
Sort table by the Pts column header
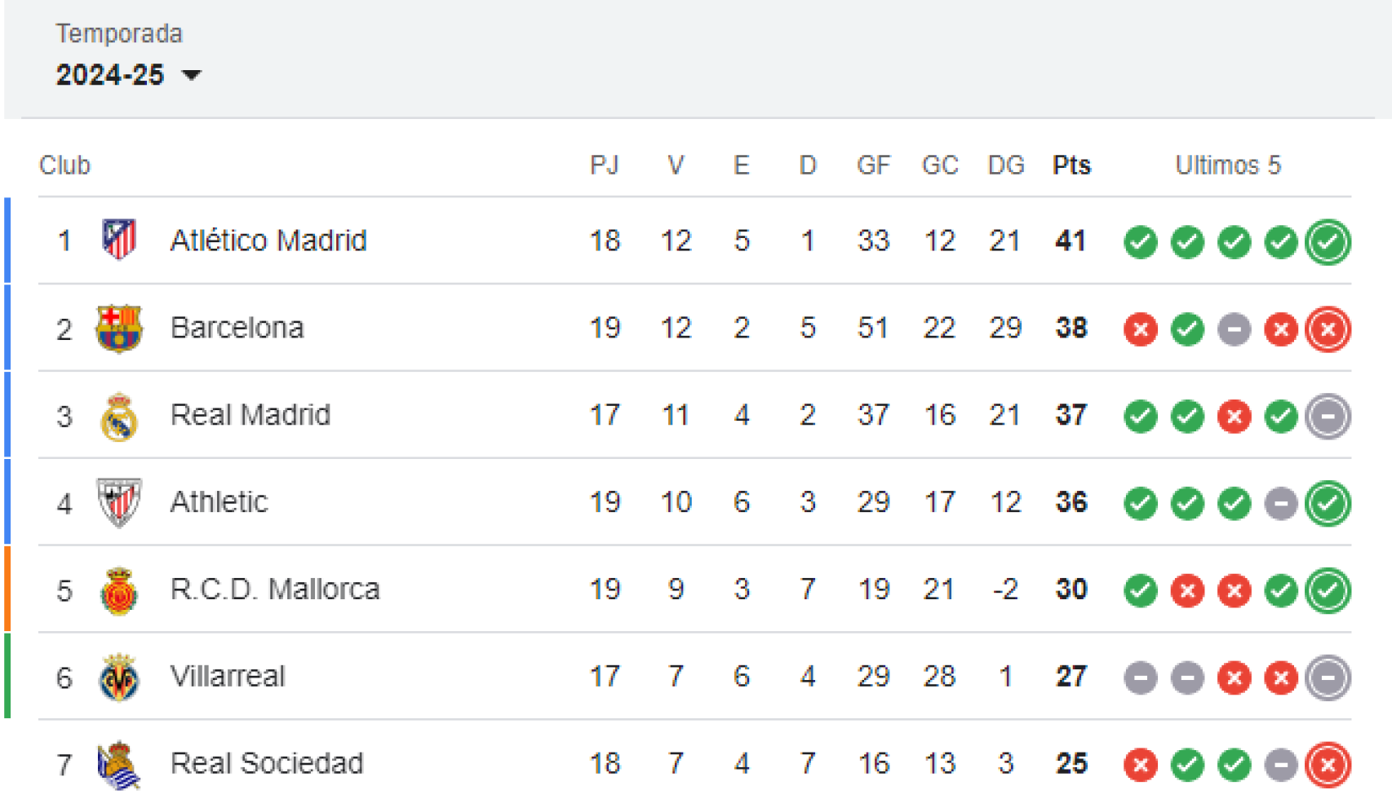tap(1070, 165)
